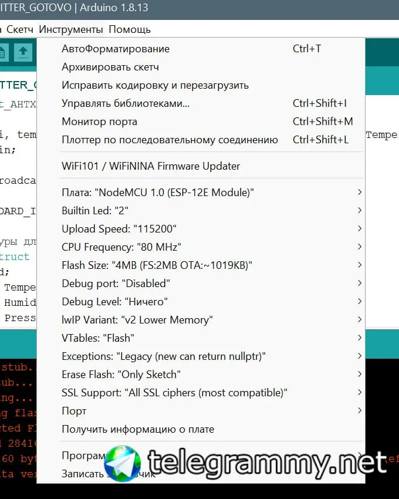Choose Архивировать скетч

click(x=201, y=67)
